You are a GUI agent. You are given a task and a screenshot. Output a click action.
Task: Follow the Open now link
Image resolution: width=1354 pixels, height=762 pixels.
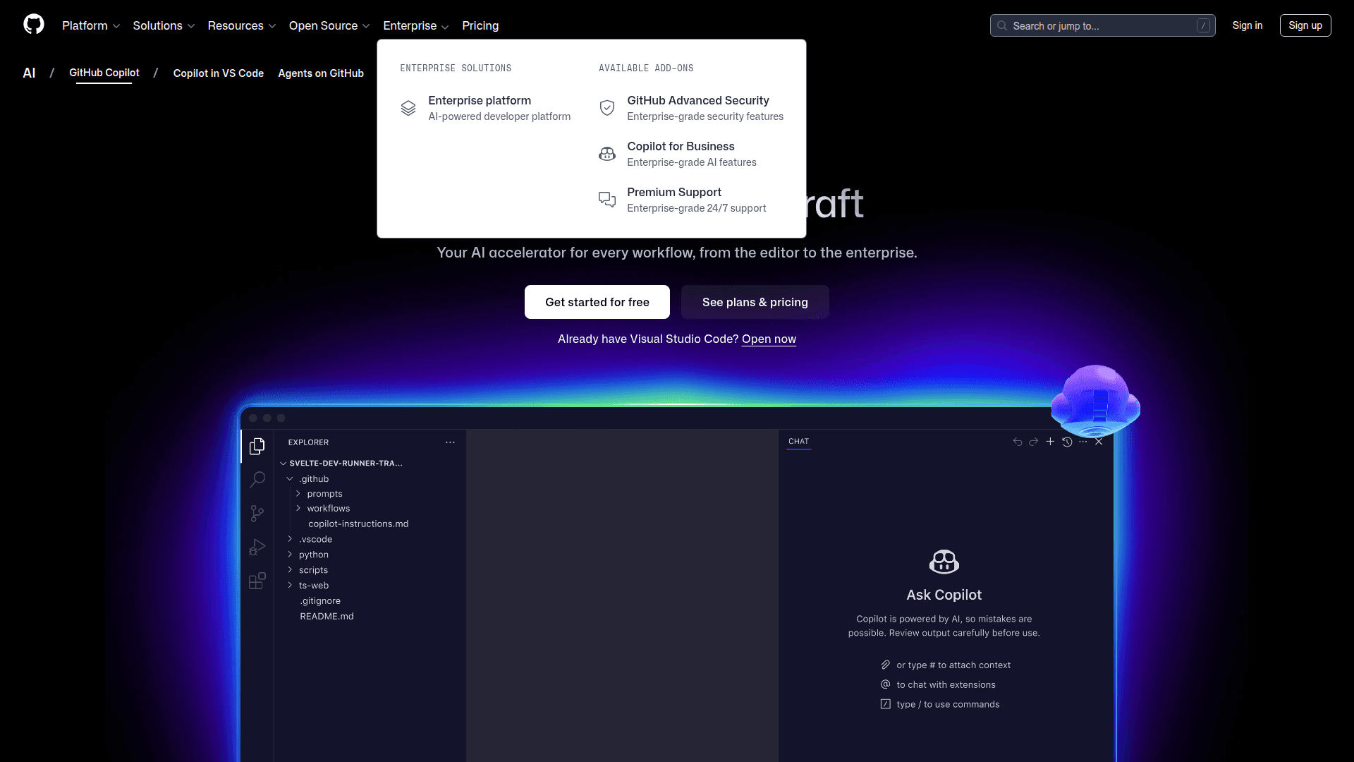click(769, 339)
